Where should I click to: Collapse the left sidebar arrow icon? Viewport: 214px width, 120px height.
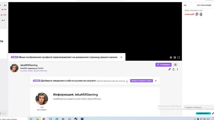pos(5,5)
